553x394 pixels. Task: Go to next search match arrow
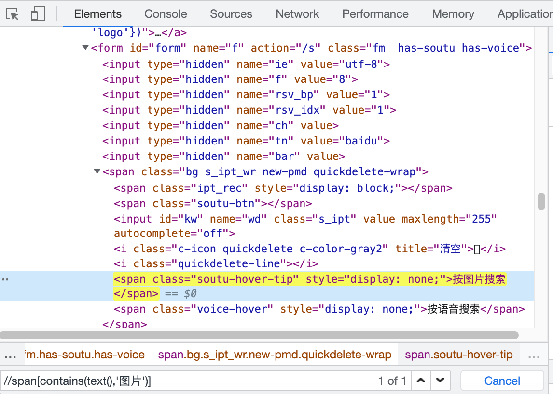click(440, 381)
